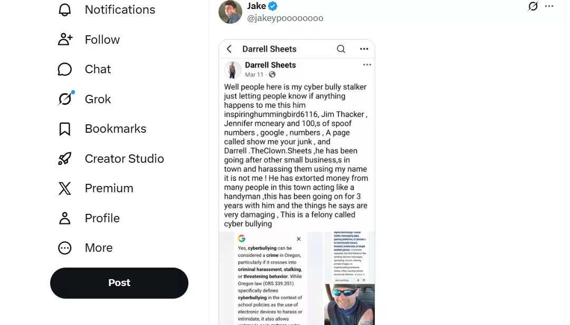Launch Grok from the sidebar icon

click(x=65, y=99)
